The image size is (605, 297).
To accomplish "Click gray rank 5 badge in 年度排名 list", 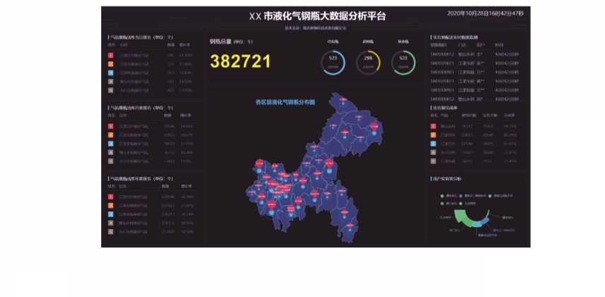I will tap(110, 232).
